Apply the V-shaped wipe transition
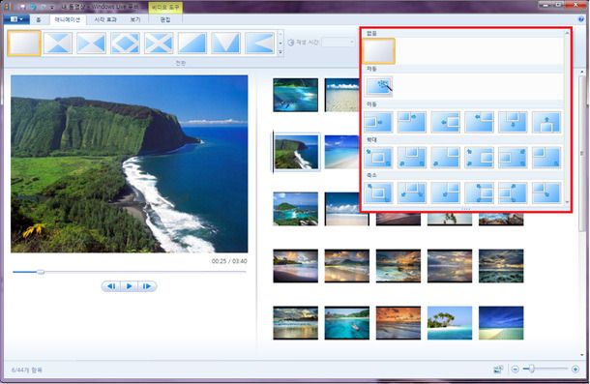590x384 pixels. tap(225, 43)
